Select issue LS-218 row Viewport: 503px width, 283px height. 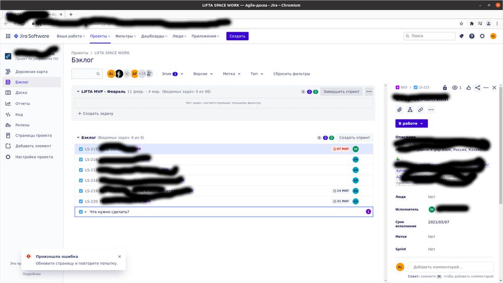(224, 180)
